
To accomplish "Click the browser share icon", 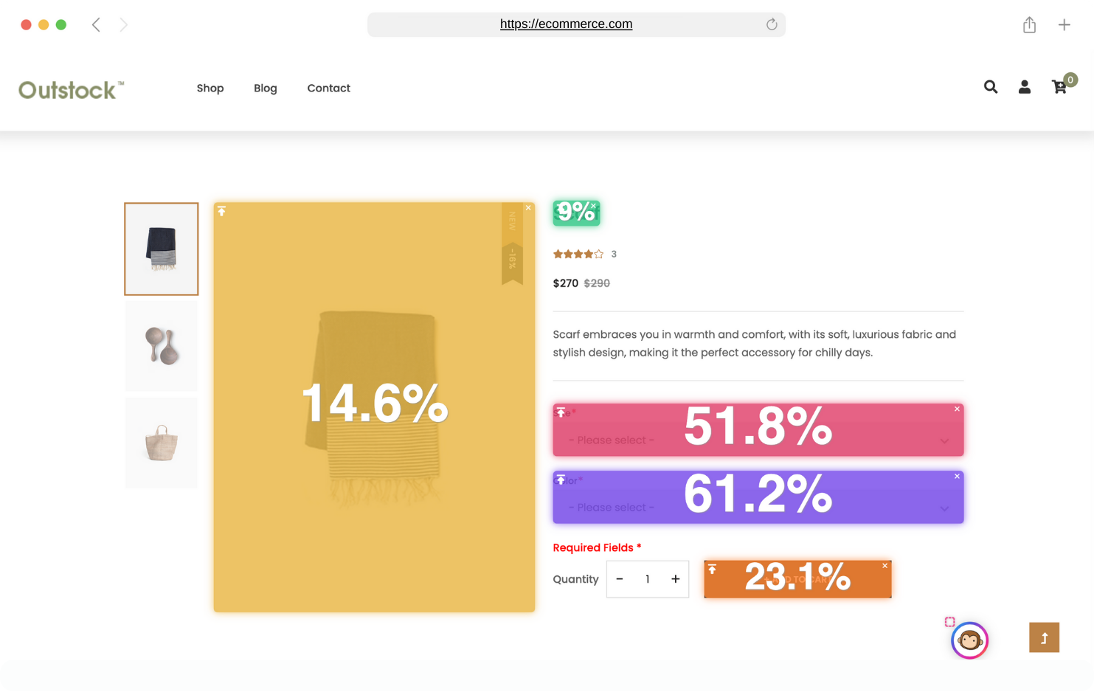I will coord(1030,24).
